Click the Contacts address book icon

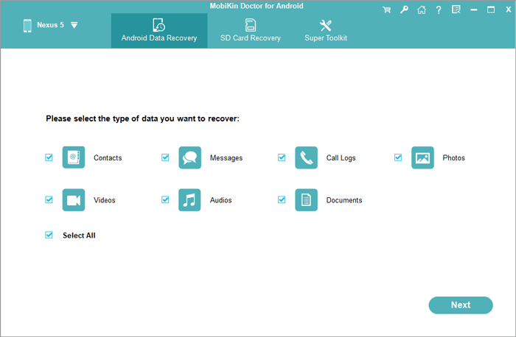(74, 157)
